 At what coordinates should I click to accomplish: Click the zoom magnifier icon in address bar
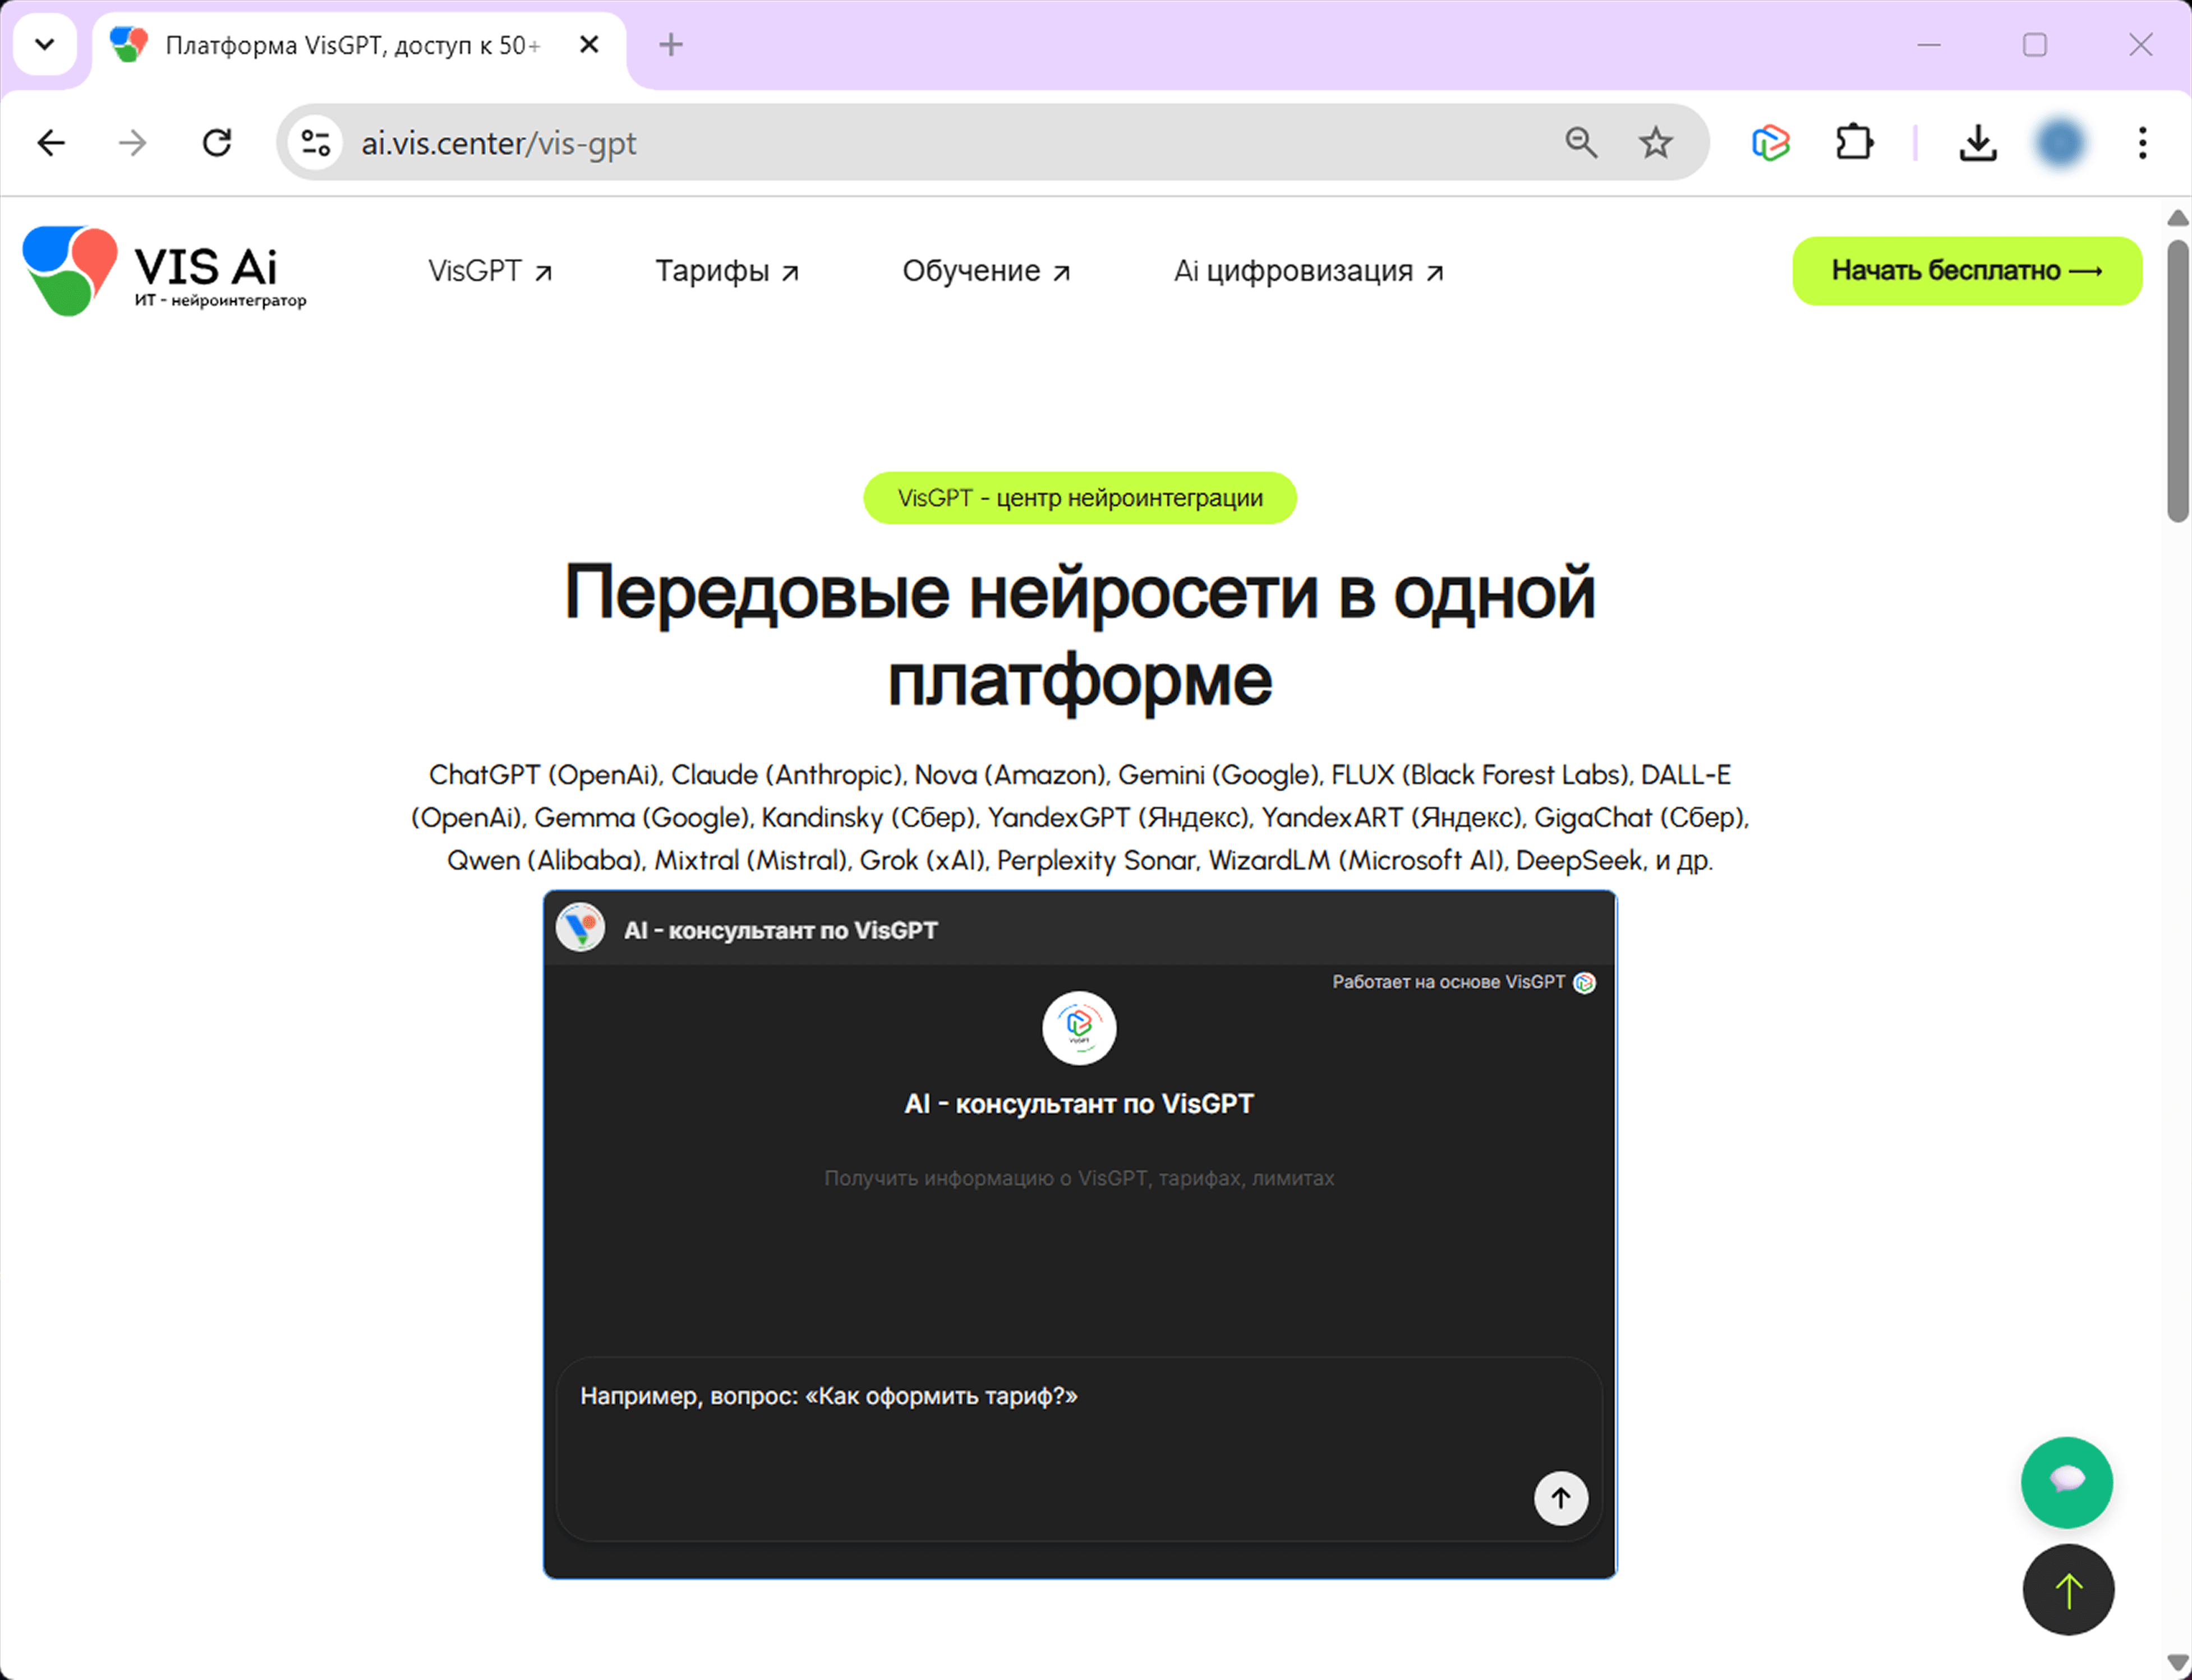(x=1580, y=143)
